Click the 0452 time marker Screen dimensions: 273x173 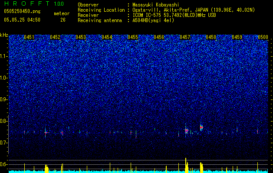(x=55, y=37)
